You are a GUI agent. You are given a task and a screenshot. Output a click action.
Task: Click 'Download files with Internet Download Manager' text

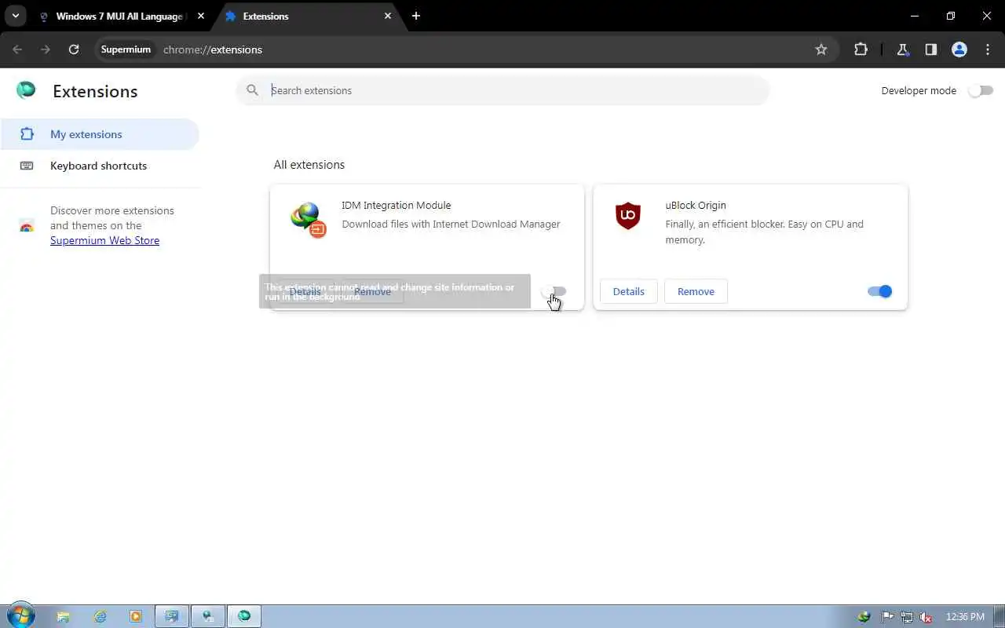(451, 224)
